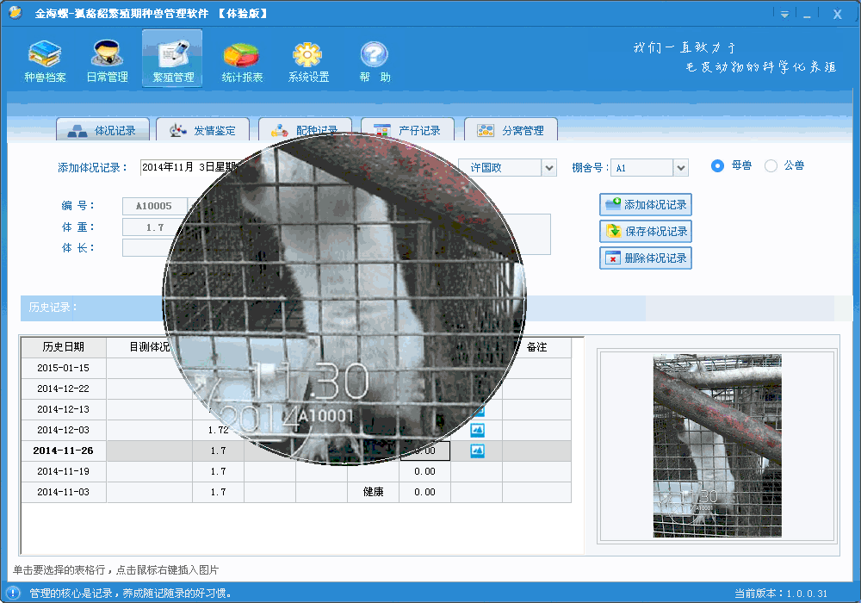Click image icon in 2014-12-03 row
The width and height of the screenshot is (861, 603).
[477, 430]
